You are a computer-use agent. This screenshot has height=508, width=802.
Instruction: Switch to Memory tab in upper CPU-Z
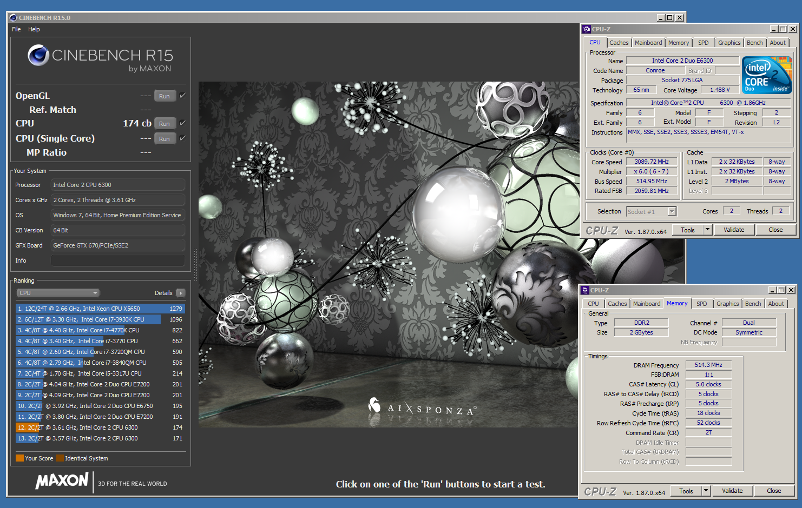click(679, 43)
